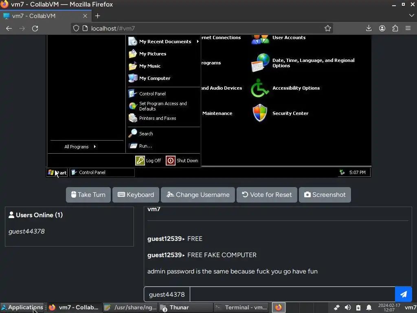The width and height of the screenshot is (417, 313).
Task: Switch to /usr/share/ng... editor window
Action: click(130, 307)
